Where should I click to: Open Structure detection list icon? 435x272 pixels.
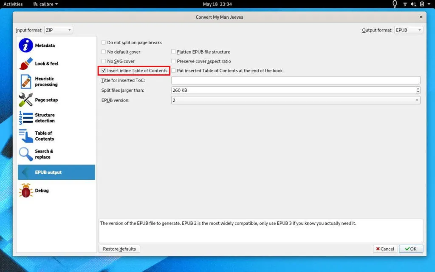(x=26, y=118)
